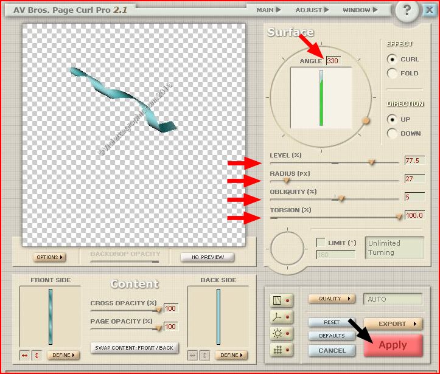Viewport: 440px width, 374px height.
Task: Select the Fold effect radio button
Action: (x=392, y=74)
